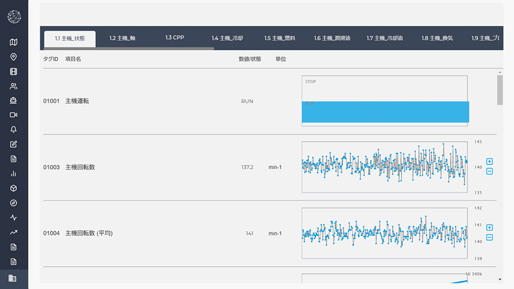This screenshot has height=289, width=514.
Task: Click the 数値/状態 column header
Action: [x=250, y=59]
